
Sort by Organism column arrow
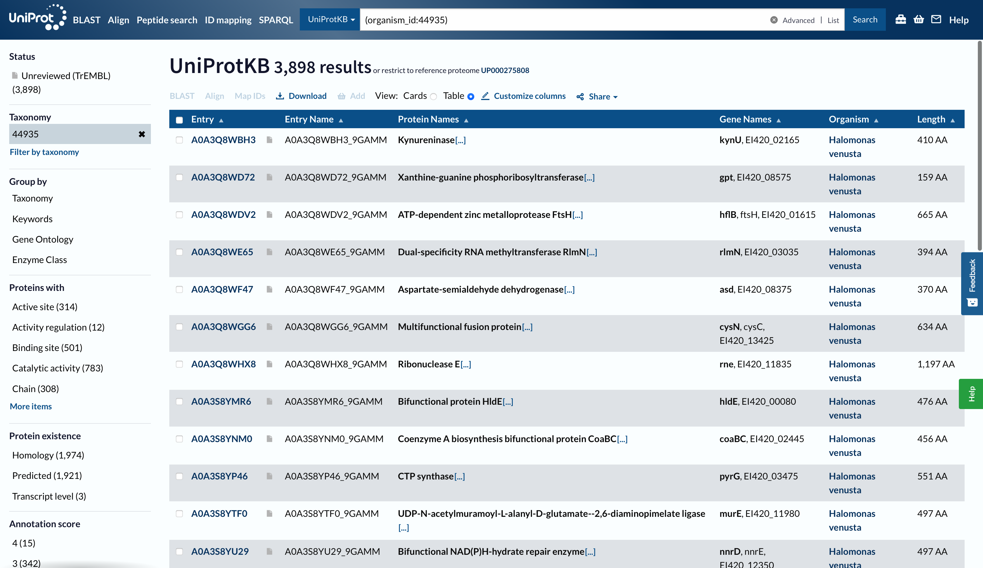[x=876, y=120]
